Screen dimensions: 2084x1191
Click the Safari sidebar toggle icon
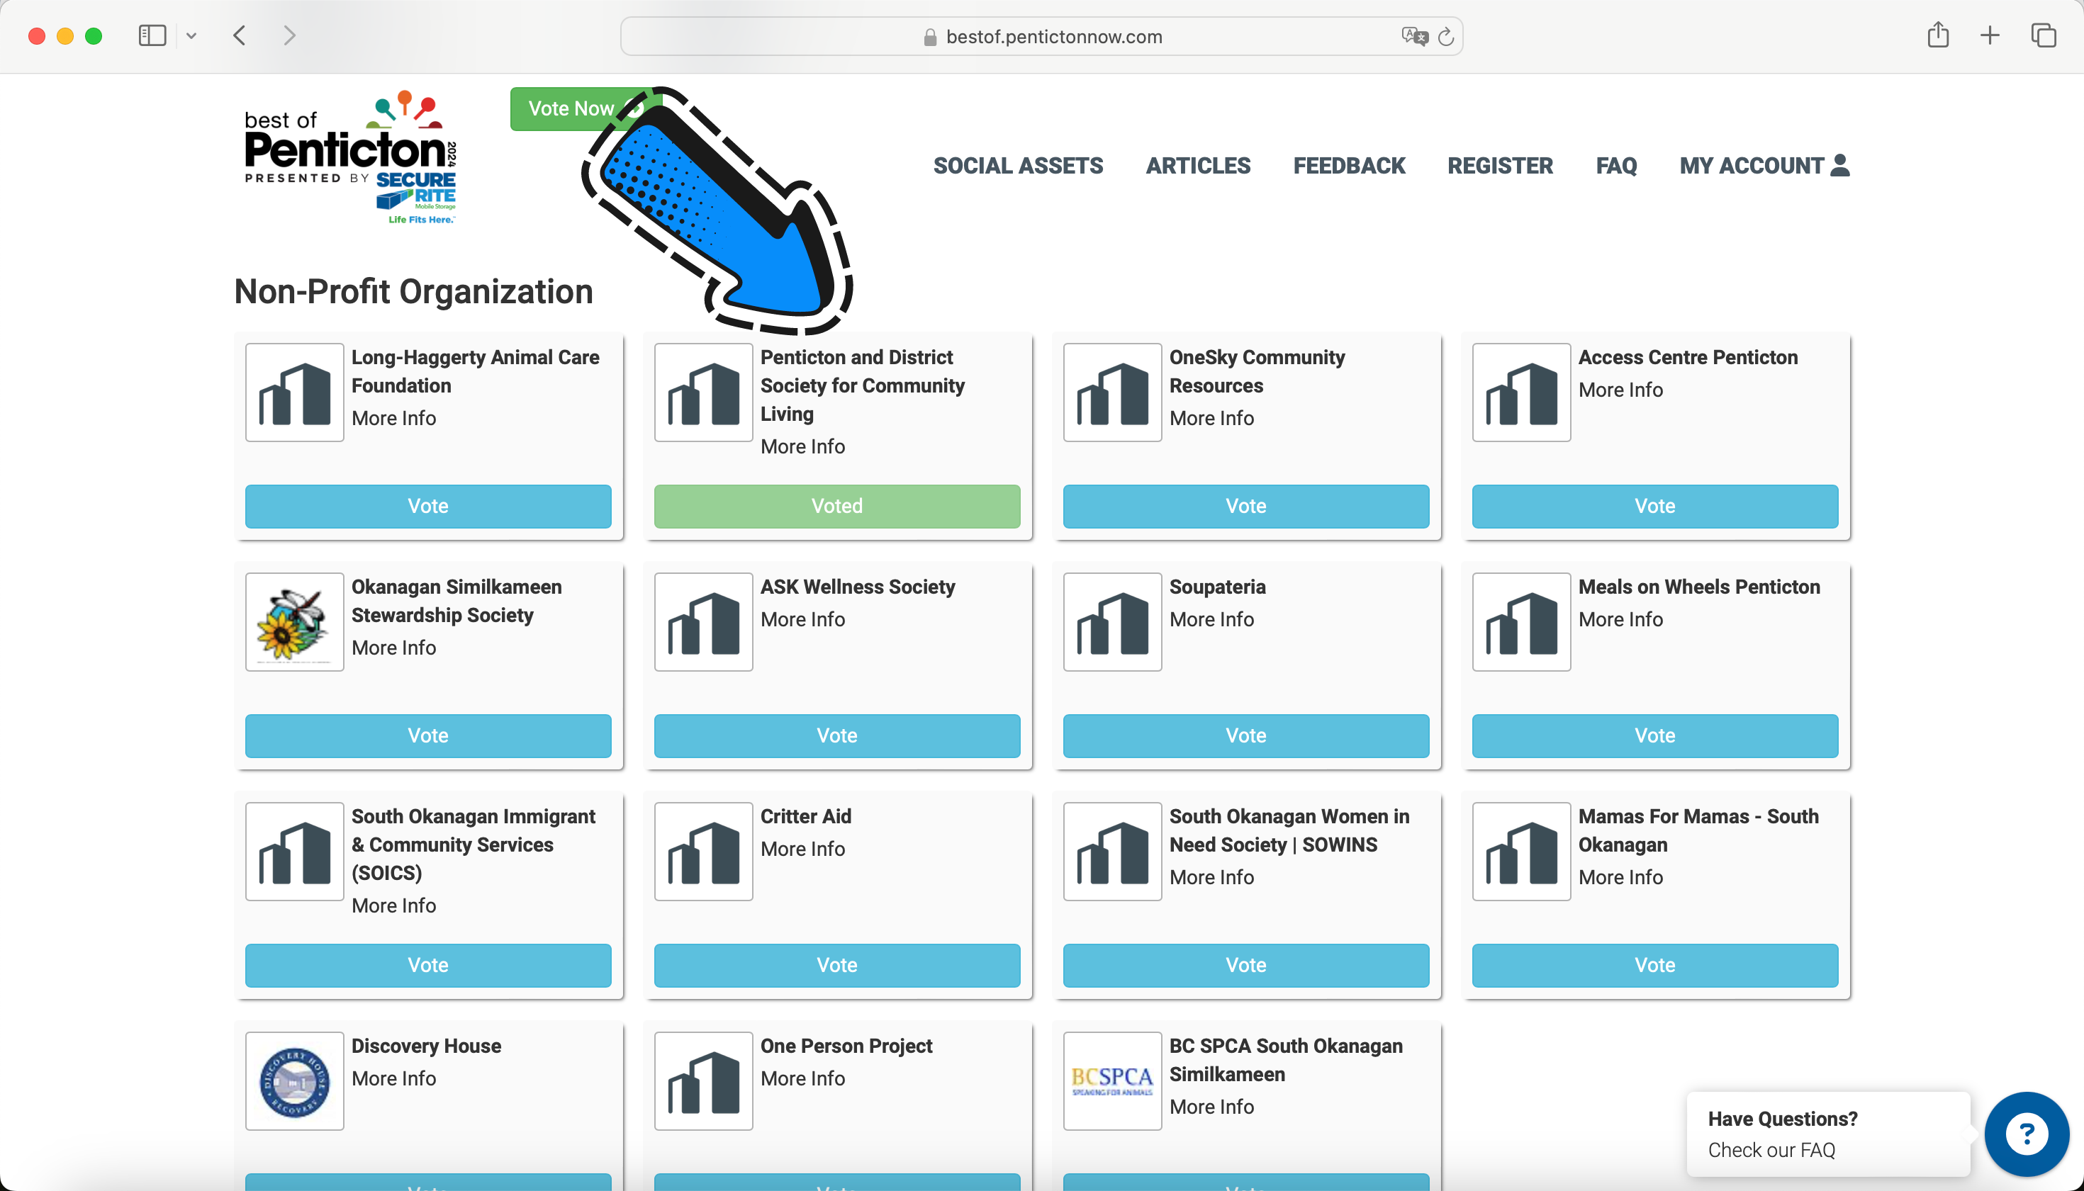152,35
